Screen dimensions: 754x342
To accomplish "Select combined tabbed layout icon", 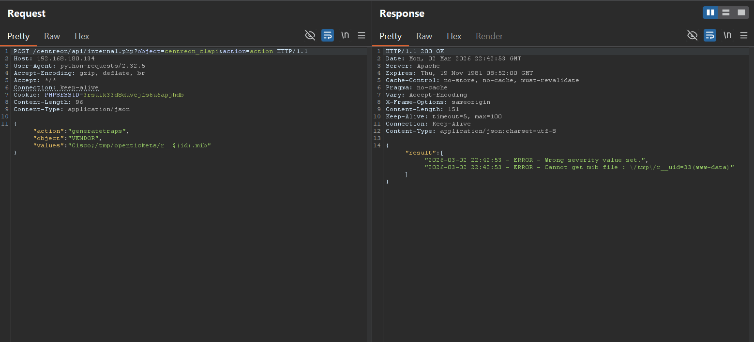I will [x=741, y=13].
